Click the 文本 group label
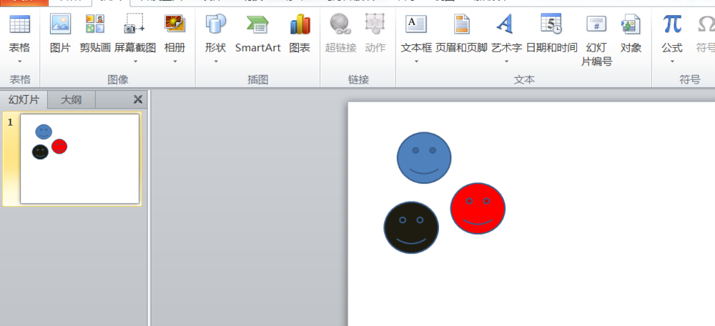Image resolution: width=715 pixels, height=326 pixels. click(x=524, y=80)
